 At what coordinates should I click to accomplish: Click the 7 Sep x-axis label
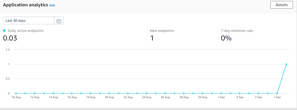277,97
